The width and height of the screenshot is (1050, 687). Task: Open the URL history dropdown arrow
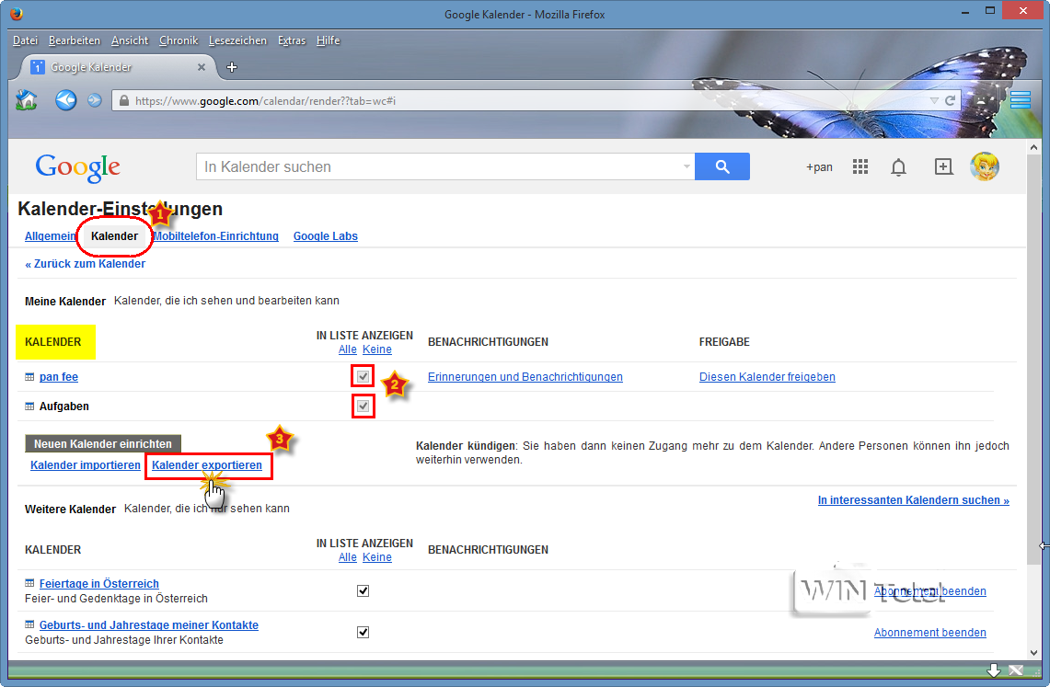pos(934,100)
